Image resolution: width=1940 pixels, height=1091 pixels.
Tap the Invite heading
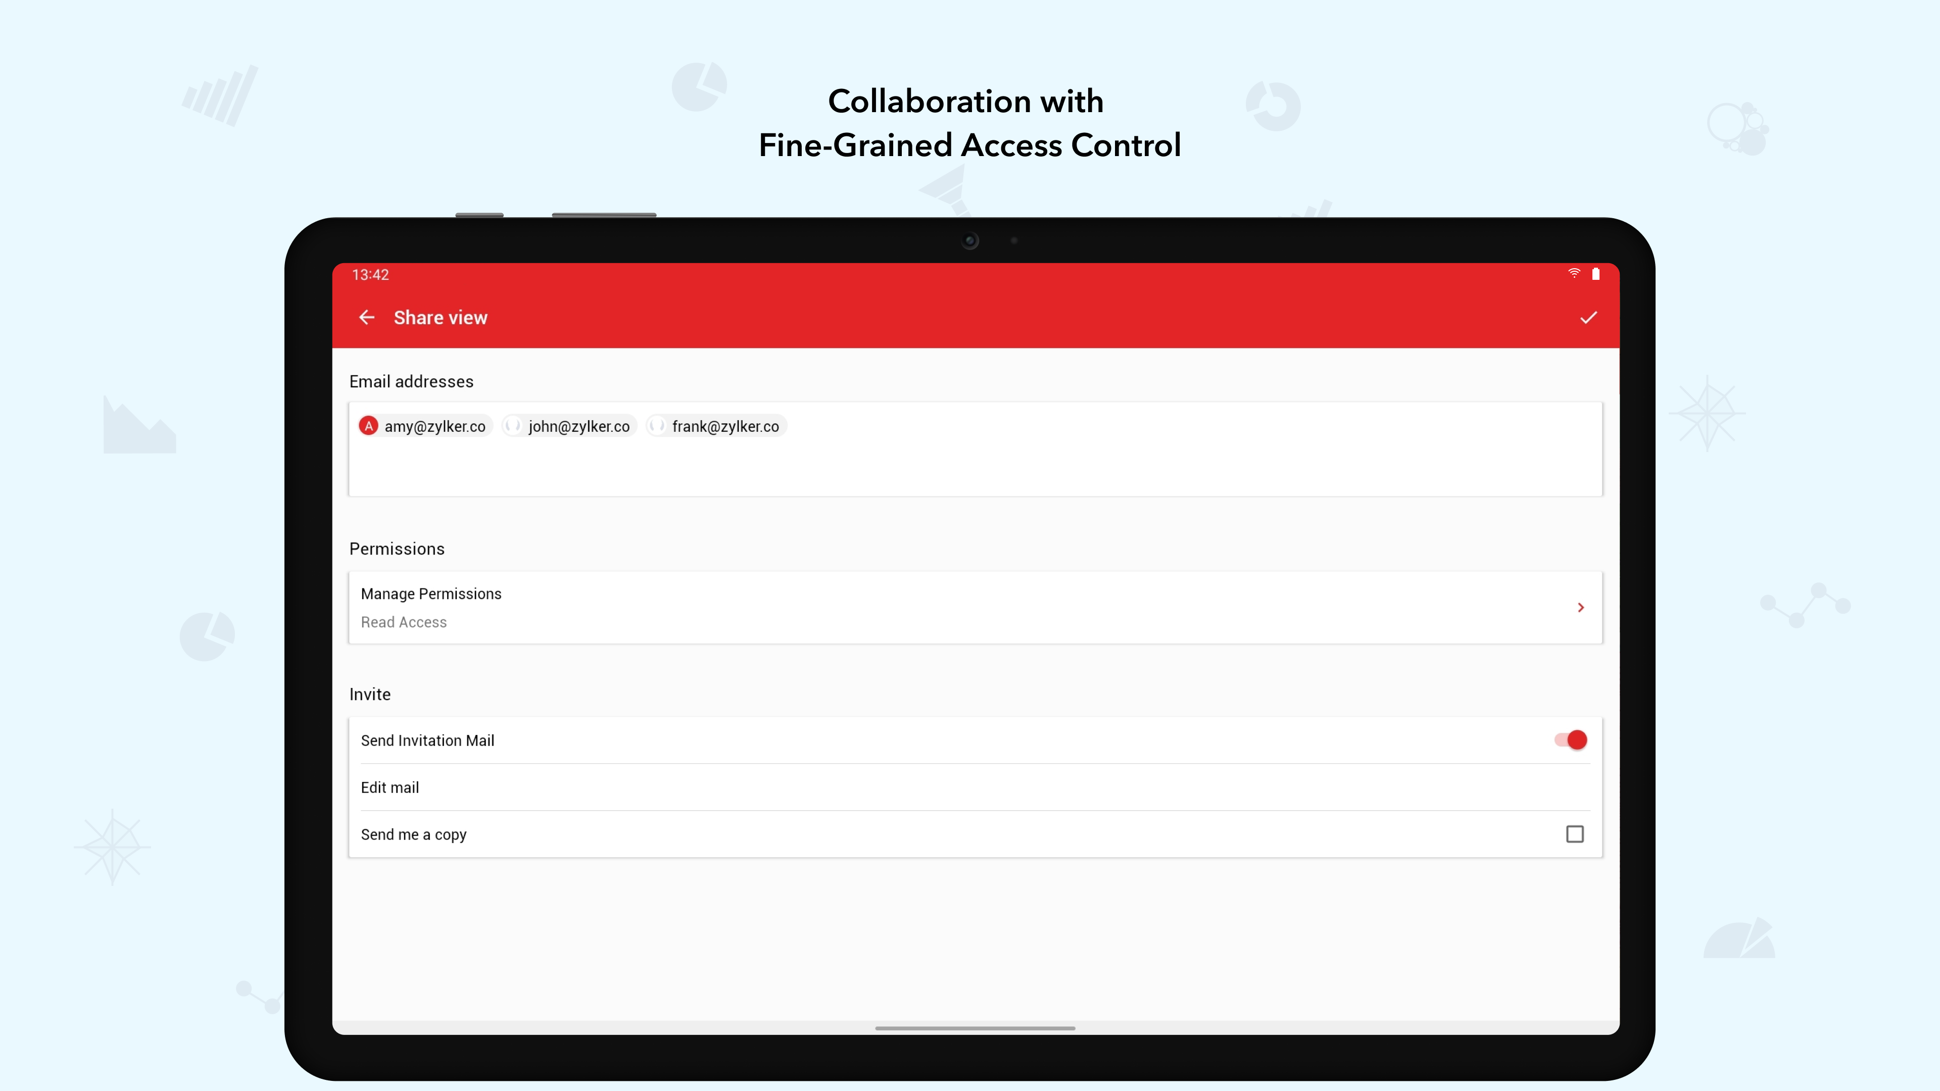pyautogui.click(x=370, y=694)
